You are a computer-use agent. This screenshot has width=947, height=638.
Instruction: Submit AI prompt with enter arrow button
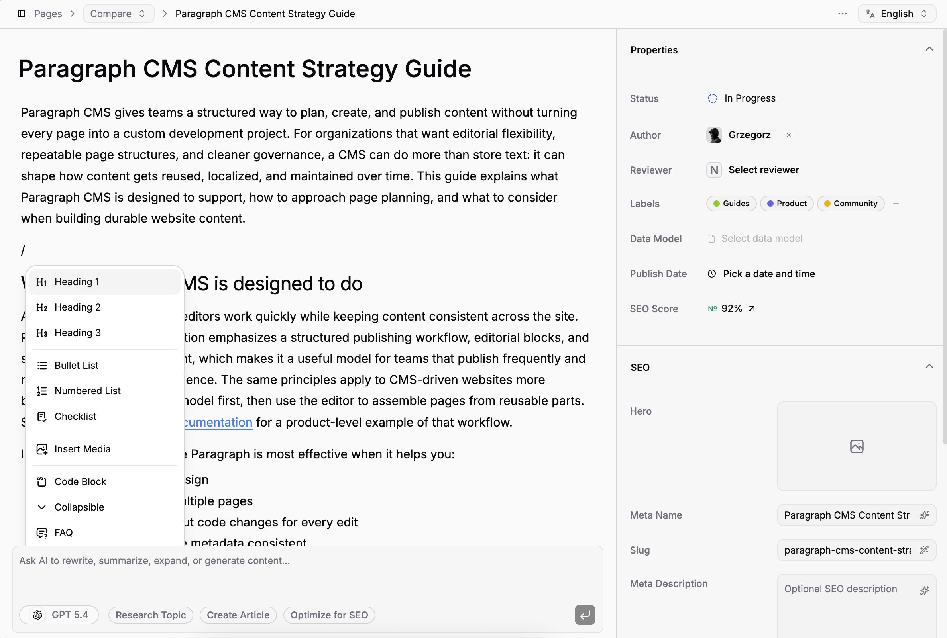click(x=585, y=615)
